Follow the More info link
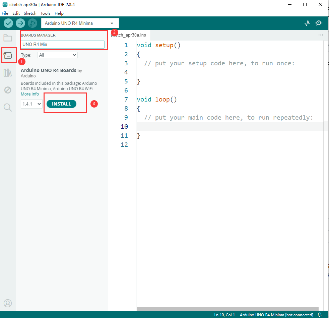 (x=30, y=94)
